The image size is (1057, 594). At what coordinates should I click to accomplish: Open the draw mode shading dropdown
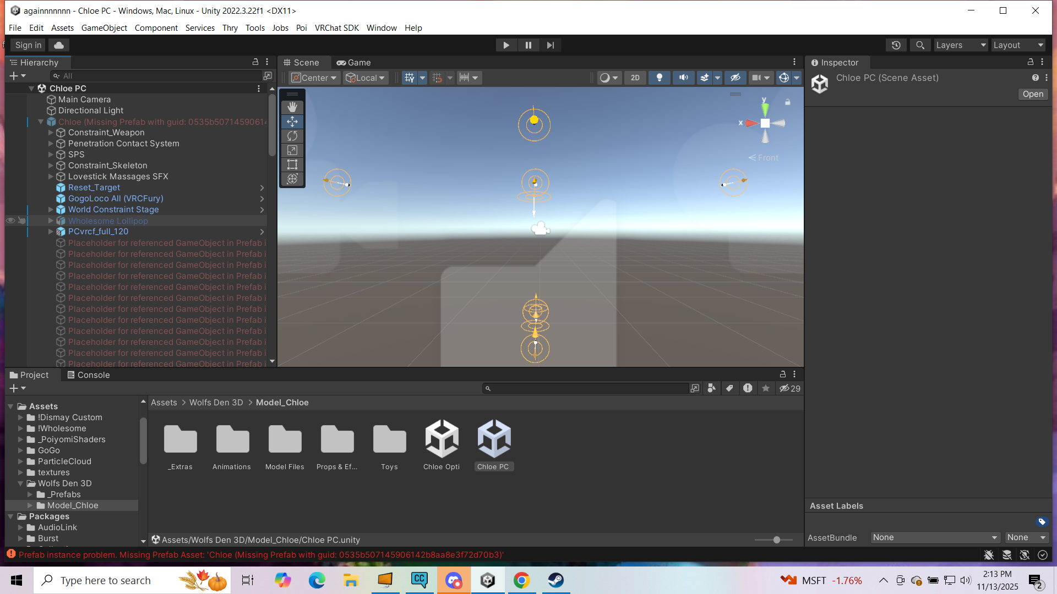point(609,78)
